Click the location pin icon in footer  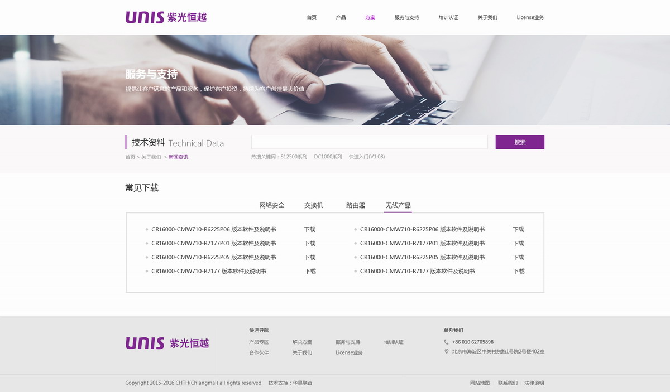coord(446,351)
